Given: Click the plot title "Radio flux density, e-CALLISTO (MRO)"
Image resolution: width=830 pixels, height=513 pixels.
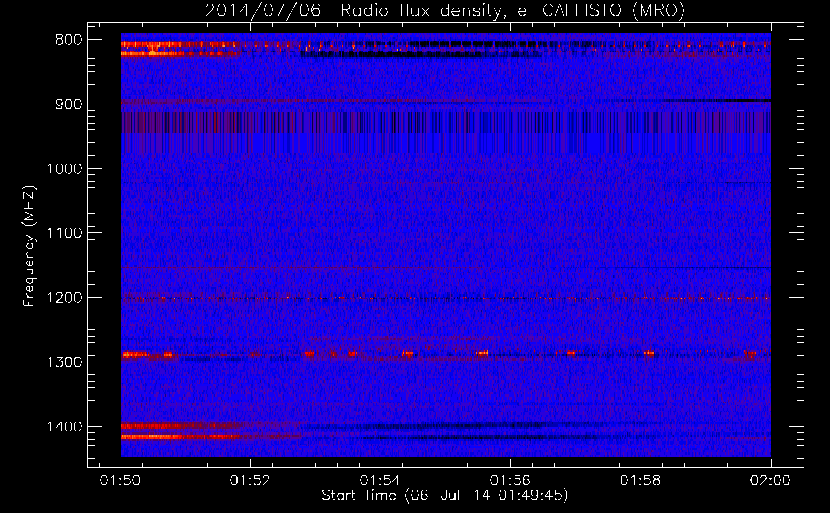Looking at the screenshot, I should (512, 10).
